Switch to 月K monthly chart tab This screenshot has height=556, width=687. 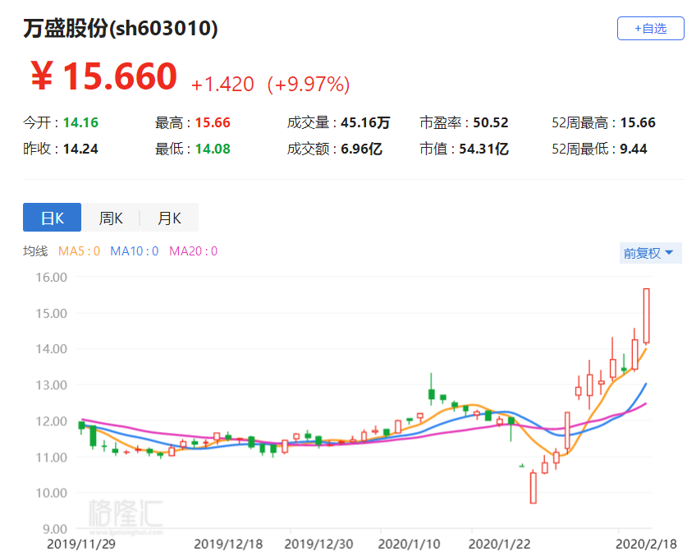click(x=169, y=217)
